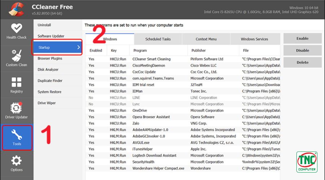This screenshot has width=325, height=180.
Task: Click LINE Corporation publisher cell
Action: [x=204, y=98]
